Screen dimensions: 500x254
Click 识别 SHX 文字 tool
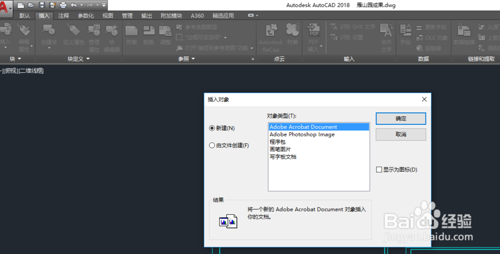click(x=353, y=27)
